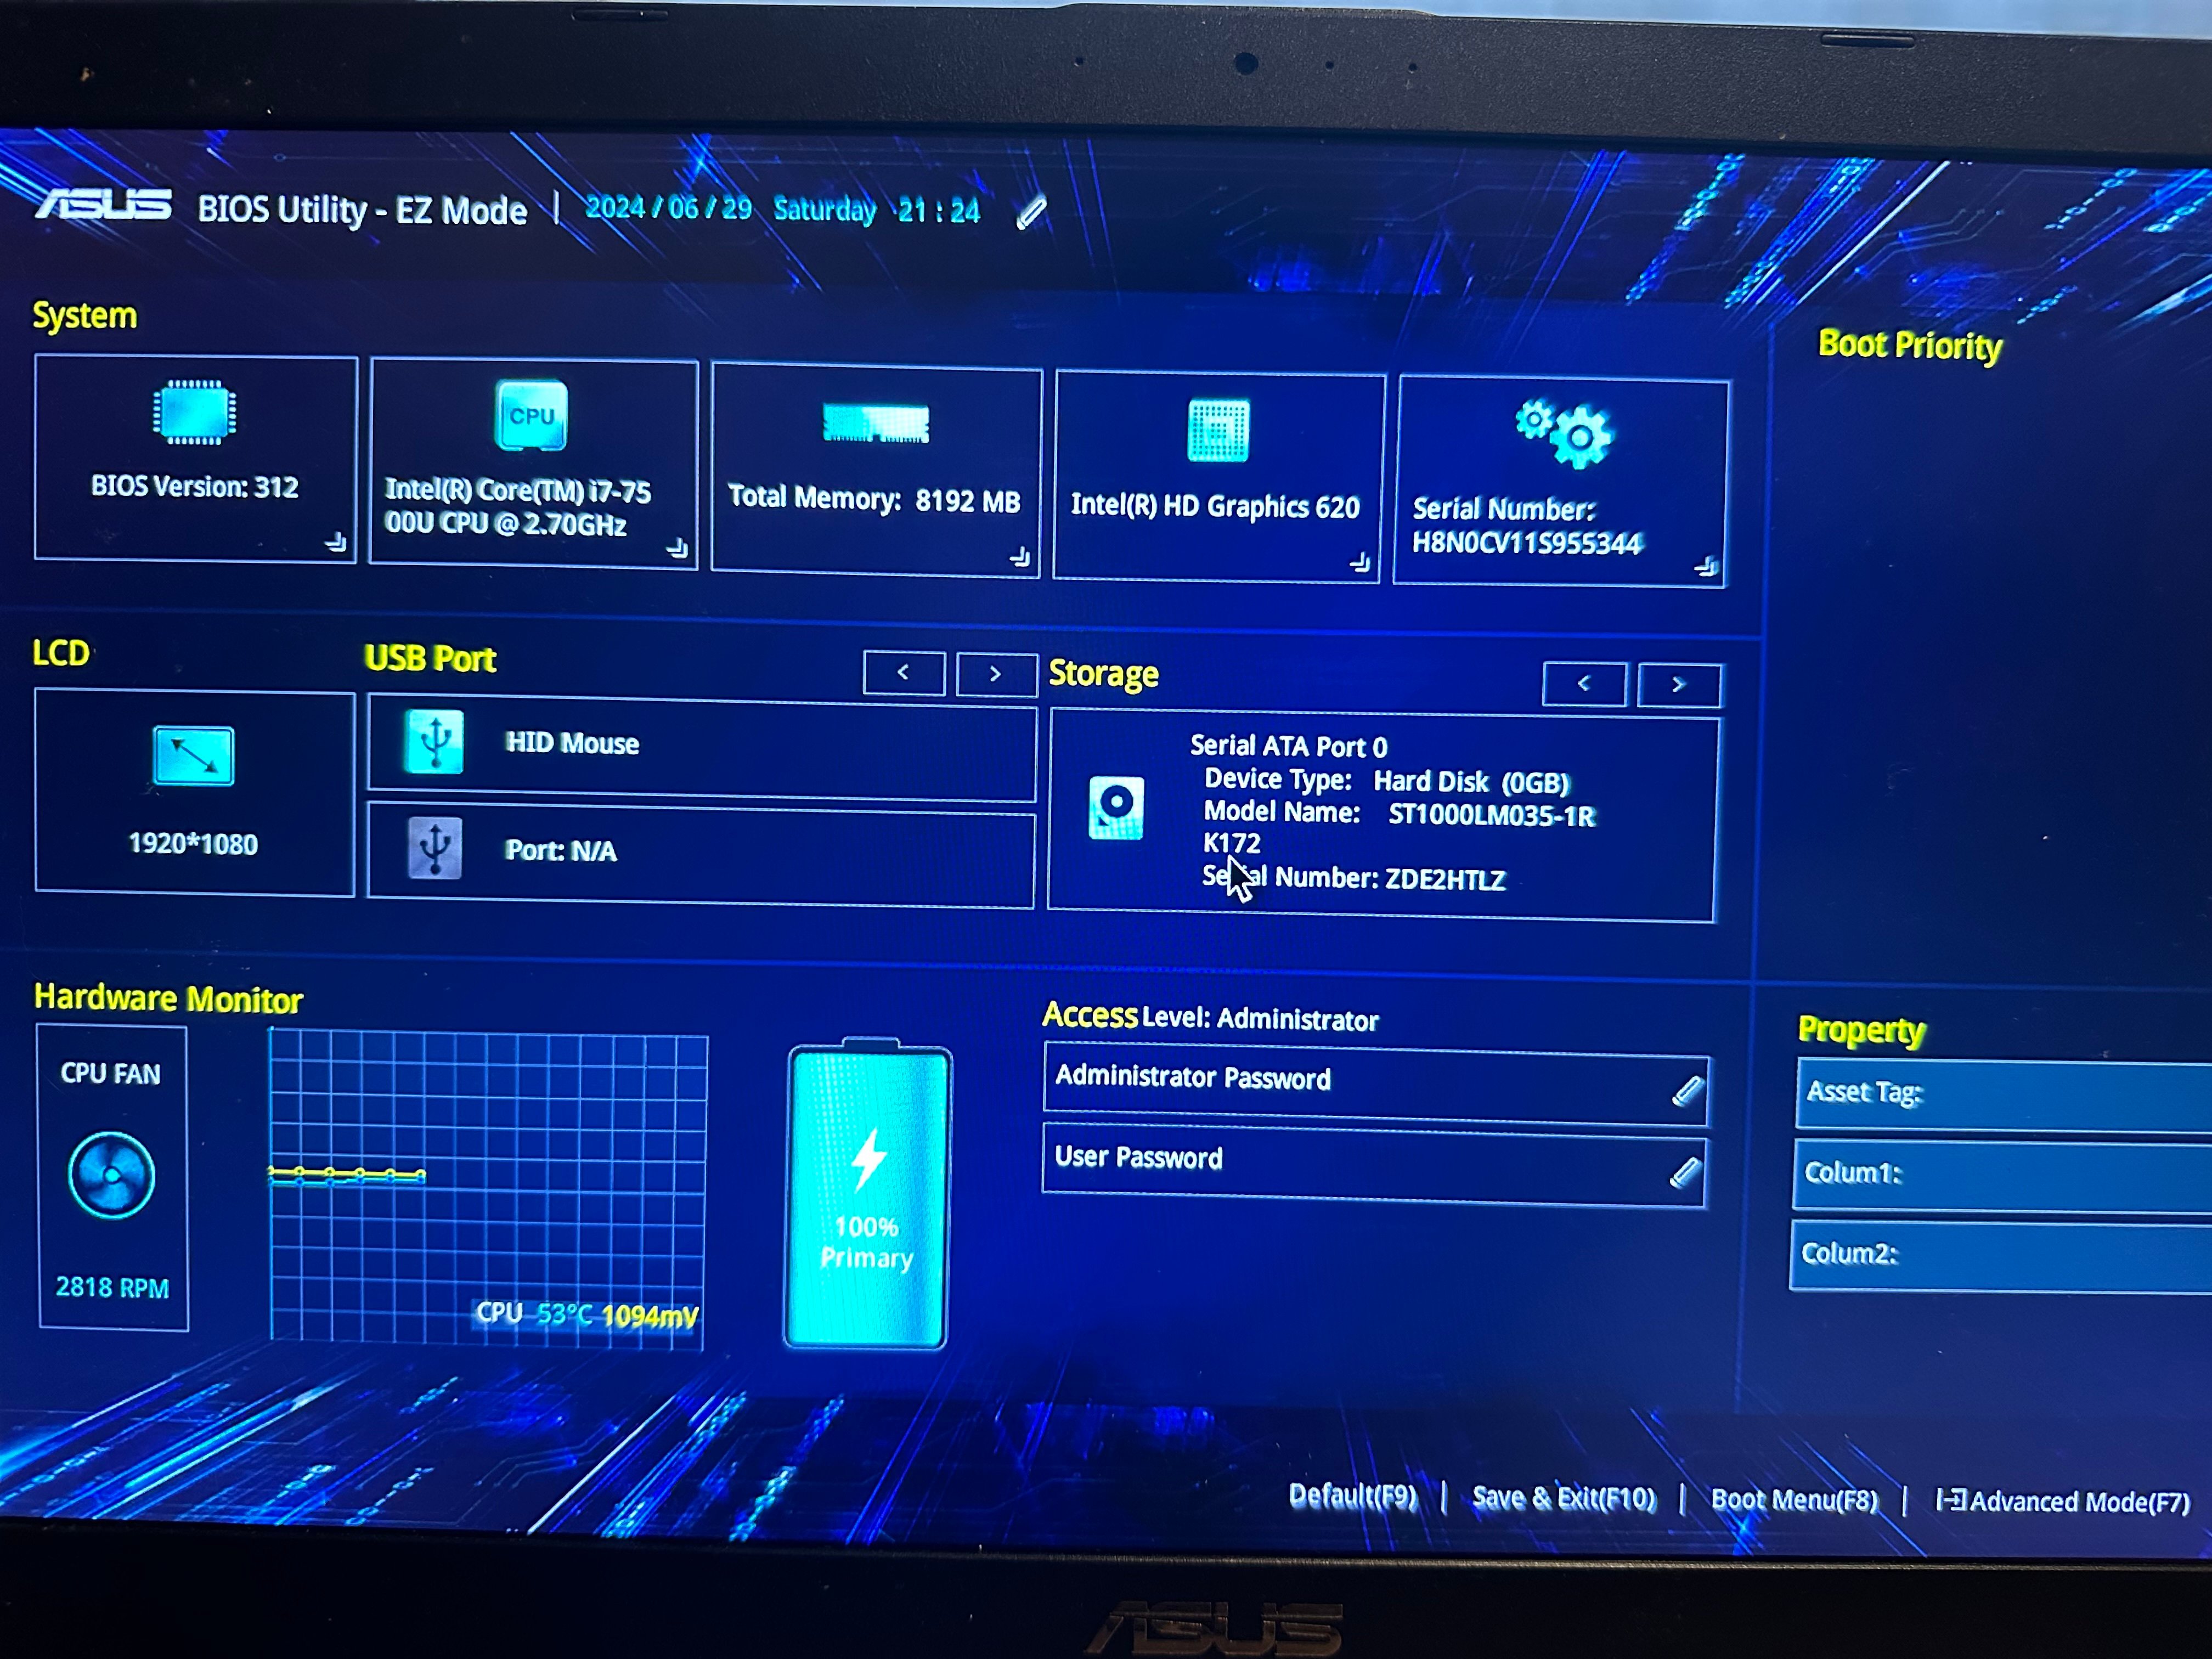Click the CPU icon in System
Screen dimensions: 2212x1659
[x=531, y=415]
